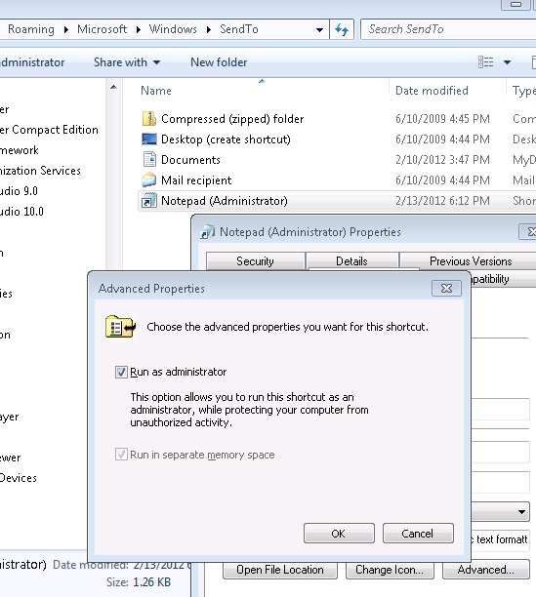Select 'udio 9.0' in navigation pane
536x597 pixels.
pyautogui.click(x=19, y=191)
